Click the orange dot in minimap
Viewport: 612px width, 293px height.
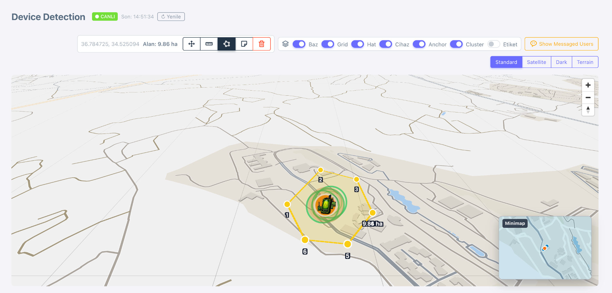544,248
